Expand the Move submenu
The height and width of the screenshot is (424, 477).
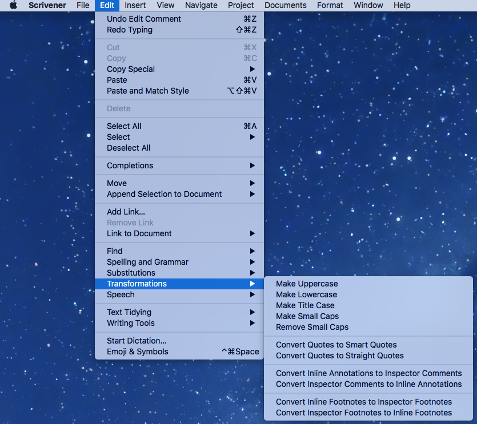click(x=179, y=183)
